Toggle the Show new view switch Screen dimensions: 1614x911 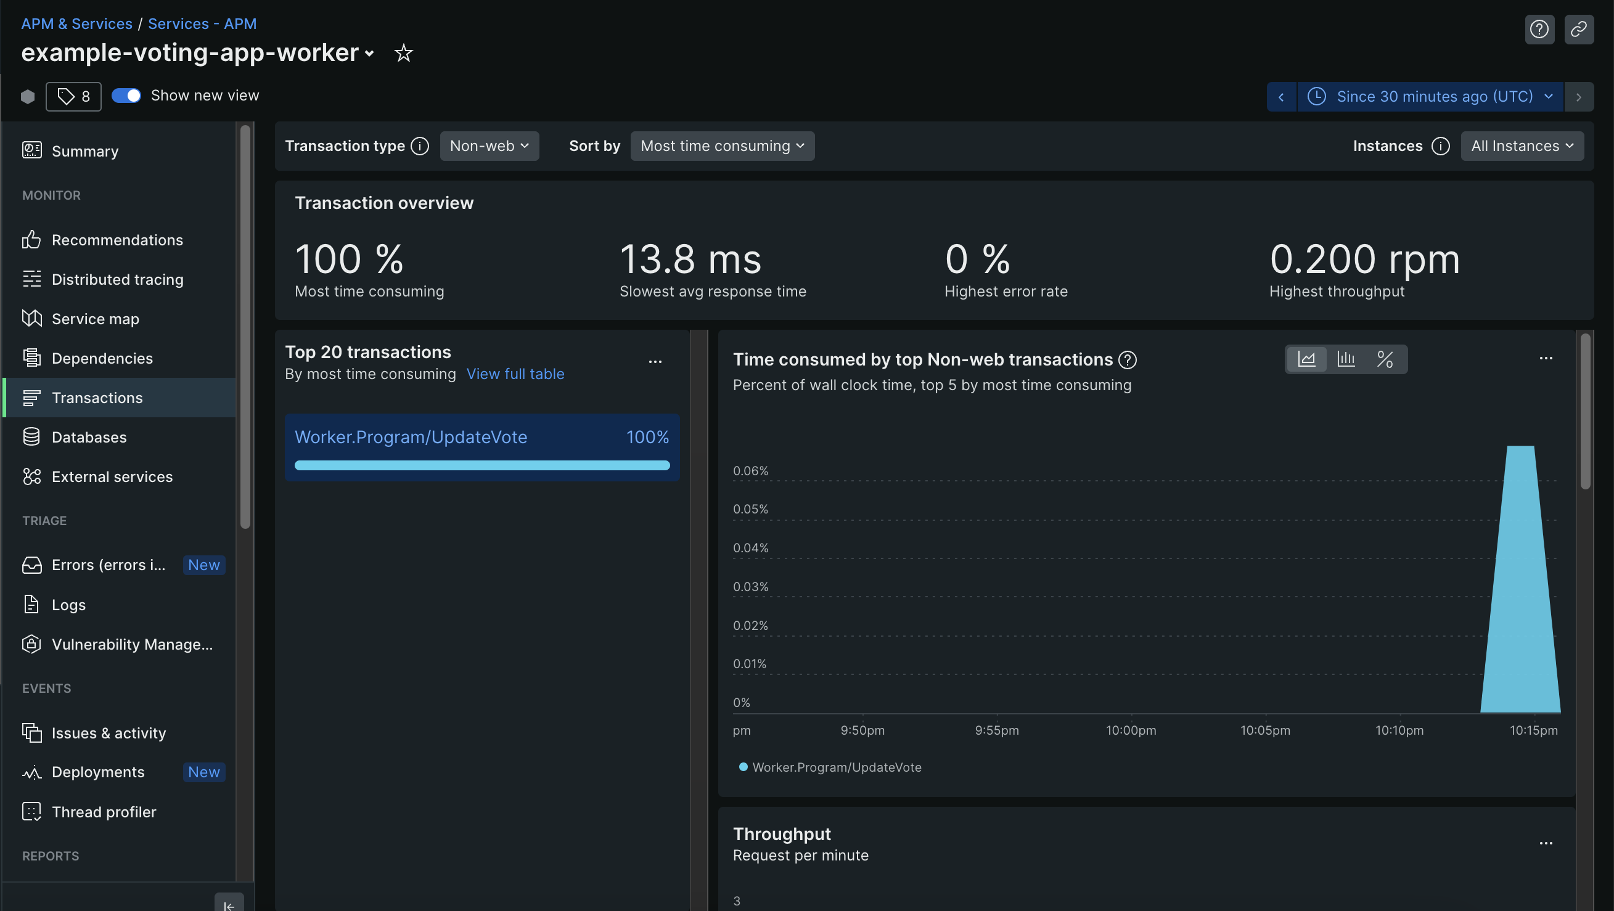tap(126, 96)
